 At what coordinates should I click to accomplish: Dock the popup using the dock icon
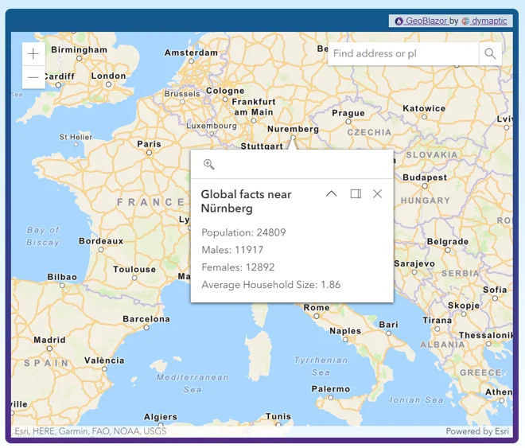tap(356, 194)
